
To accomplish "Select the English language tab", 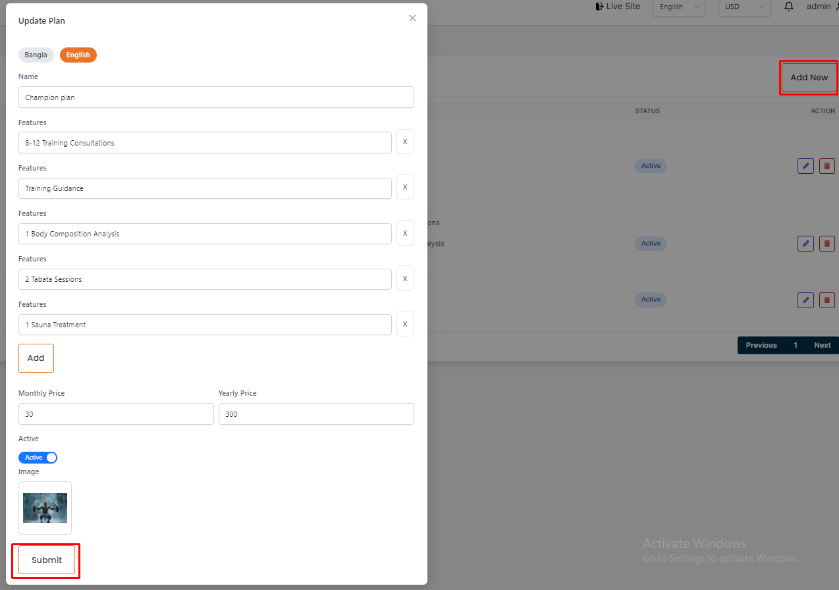I will click(x=78, y=55).
